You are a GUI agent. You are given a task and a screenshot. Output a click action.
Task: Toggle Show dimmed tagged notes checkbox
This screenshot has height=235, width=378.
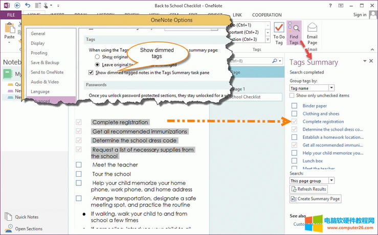click(x=91, y=73)
